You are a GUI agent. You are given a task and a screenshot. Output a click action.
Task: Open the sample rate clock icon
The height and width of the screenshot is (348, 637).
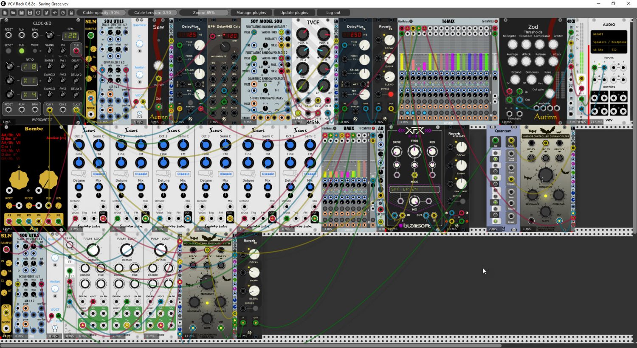click(x=63, y=13)
